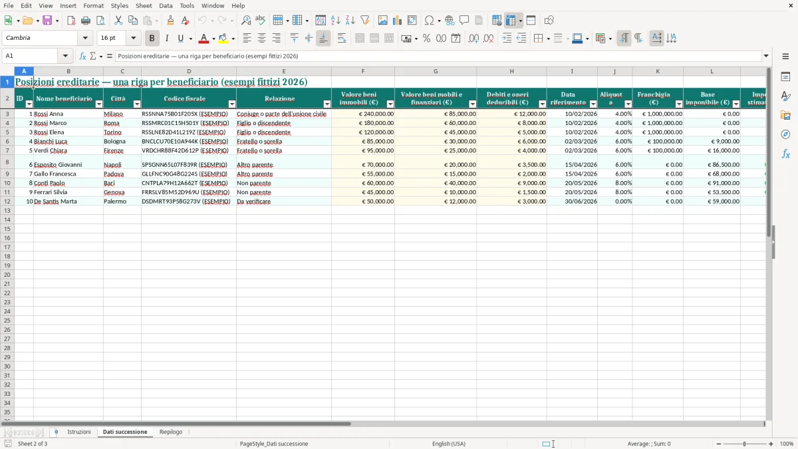This screenshot has height=449, width=798.
Task: Toggle Freeze Rows and Columns
Action: click(x=511, y=21)
